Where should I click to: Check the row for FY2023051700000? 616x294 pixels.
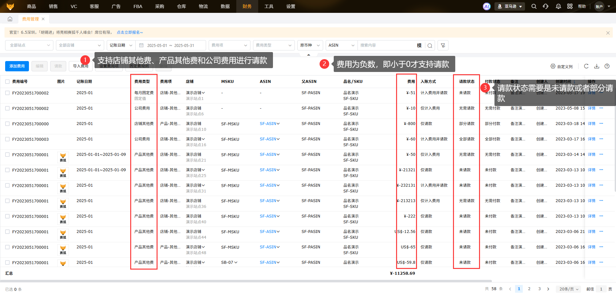coord(7,124)
